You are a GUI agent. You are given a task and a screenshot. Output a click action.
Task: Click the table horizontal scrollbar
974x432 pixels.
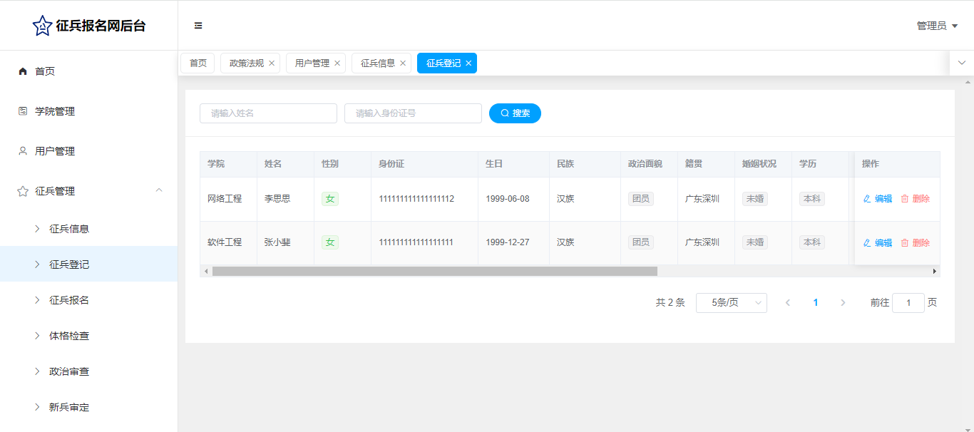tap(434, 272)
